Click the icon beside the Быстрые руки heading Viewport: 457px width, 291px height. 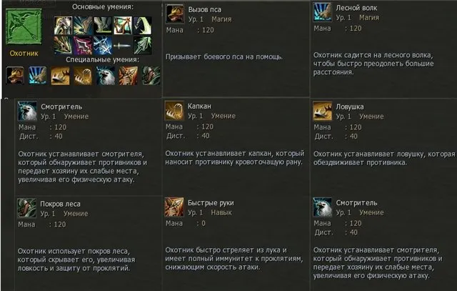tap(174, 207)
